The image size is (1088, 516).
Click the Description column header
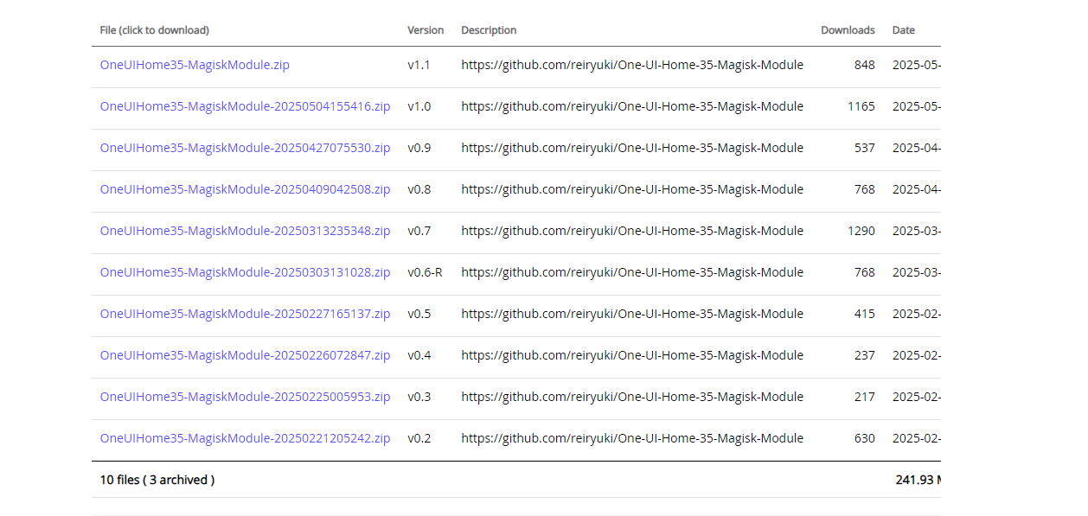tap(489, 30)
